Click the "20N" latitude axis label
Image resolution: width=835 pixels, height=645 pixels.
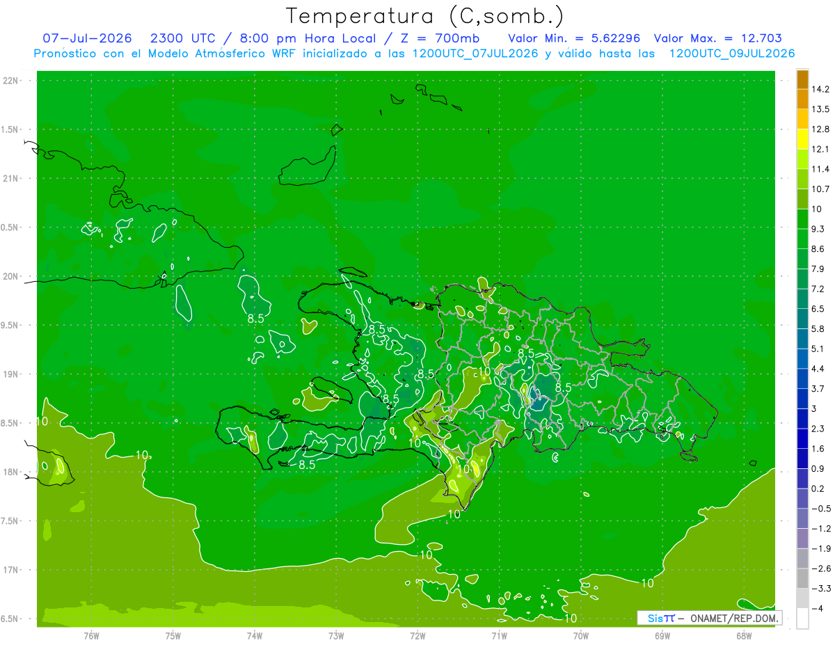click(x=12, y=276)
